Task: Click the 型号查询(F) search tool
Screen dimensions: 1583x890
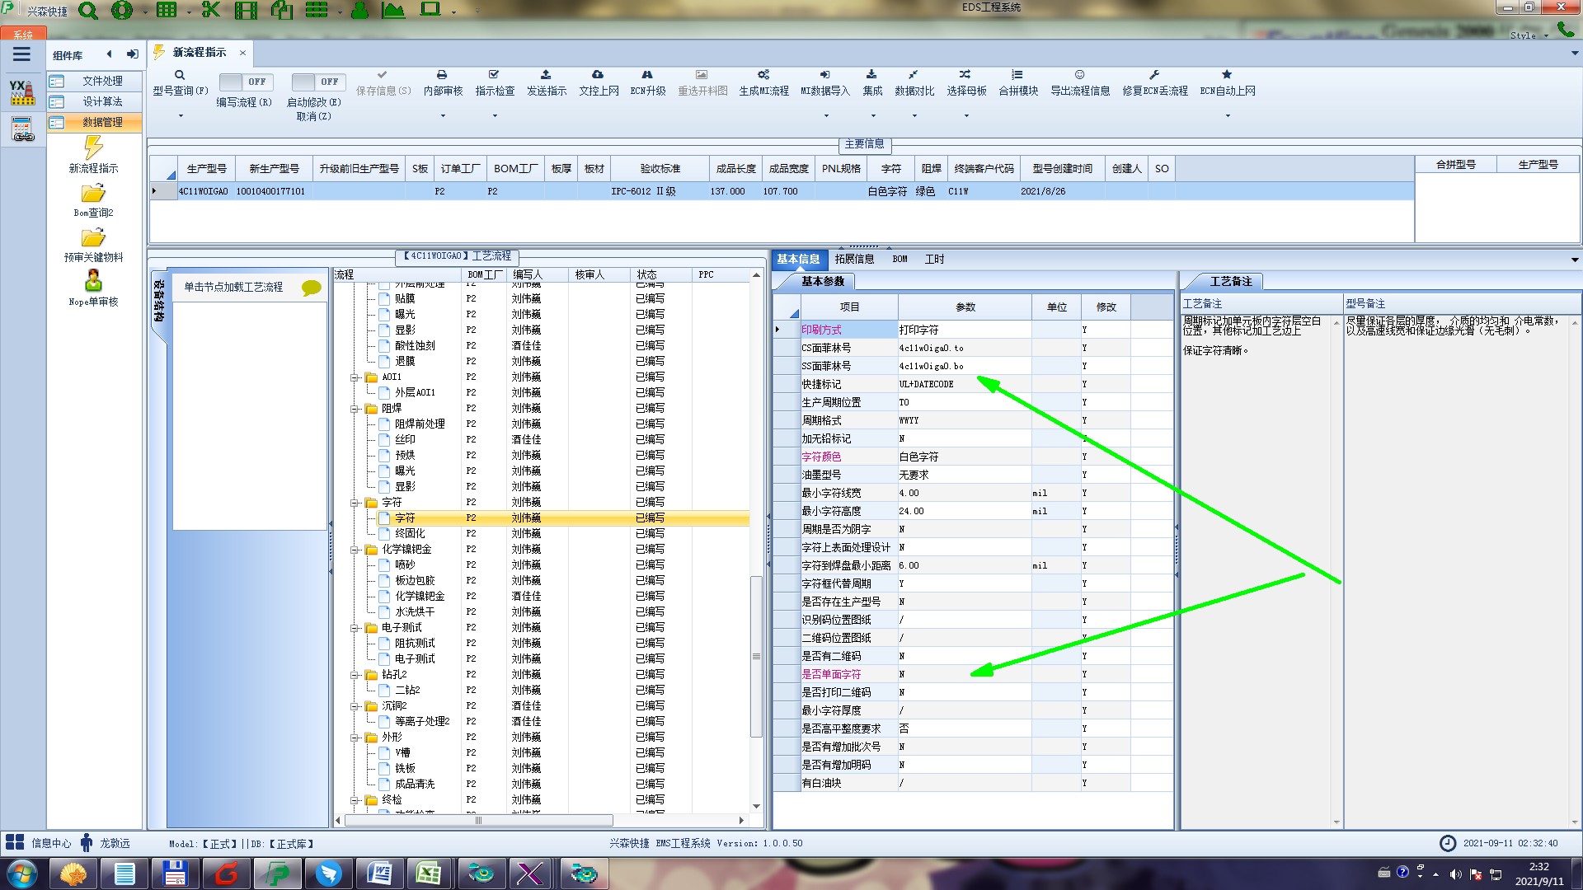Action: tap(180, 83)
